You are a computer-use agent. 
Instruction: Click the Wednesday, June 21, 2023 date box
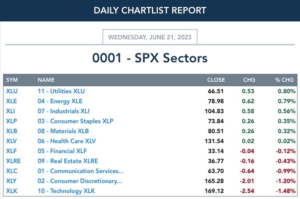coord(150,37)
